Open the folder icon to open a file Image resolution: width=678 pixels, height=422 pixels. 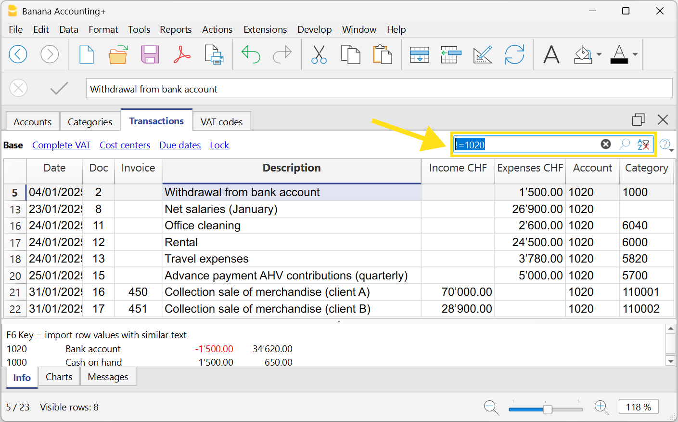[x=118, y=54]
